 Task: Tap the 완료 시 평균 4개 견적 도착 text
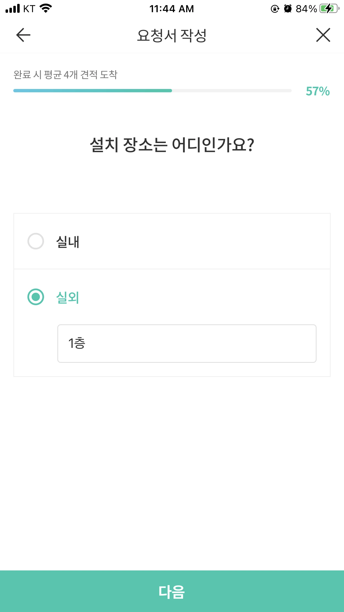[x=66, y=75]
